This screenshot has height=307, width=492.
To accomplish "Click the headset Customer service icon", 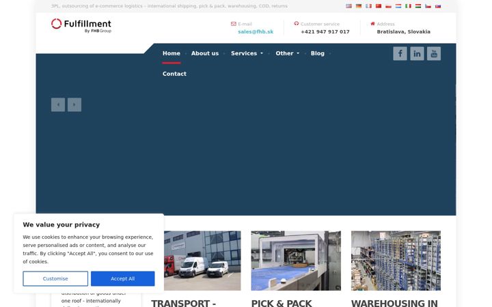I will (x=296, y=23).
